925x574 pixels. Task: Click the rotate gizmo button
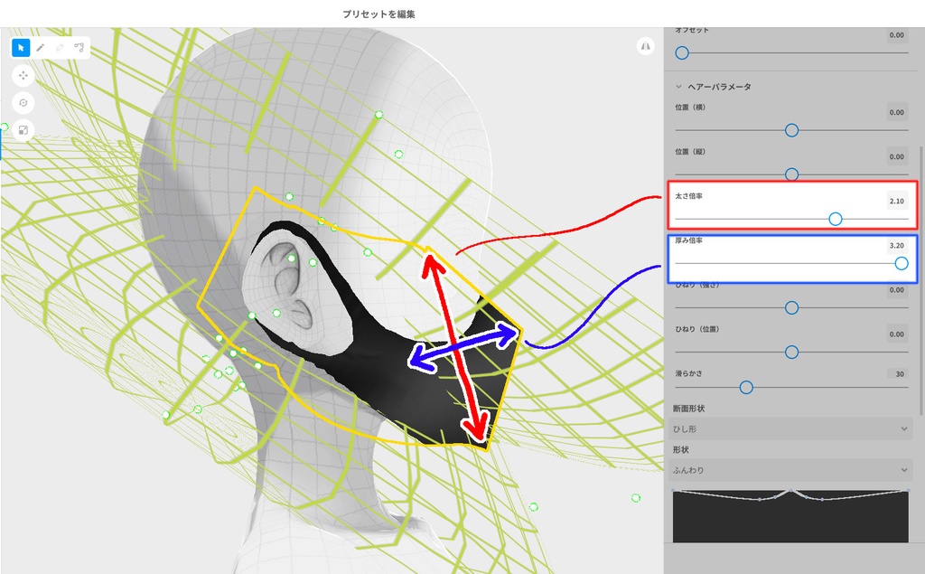[23, 103]
